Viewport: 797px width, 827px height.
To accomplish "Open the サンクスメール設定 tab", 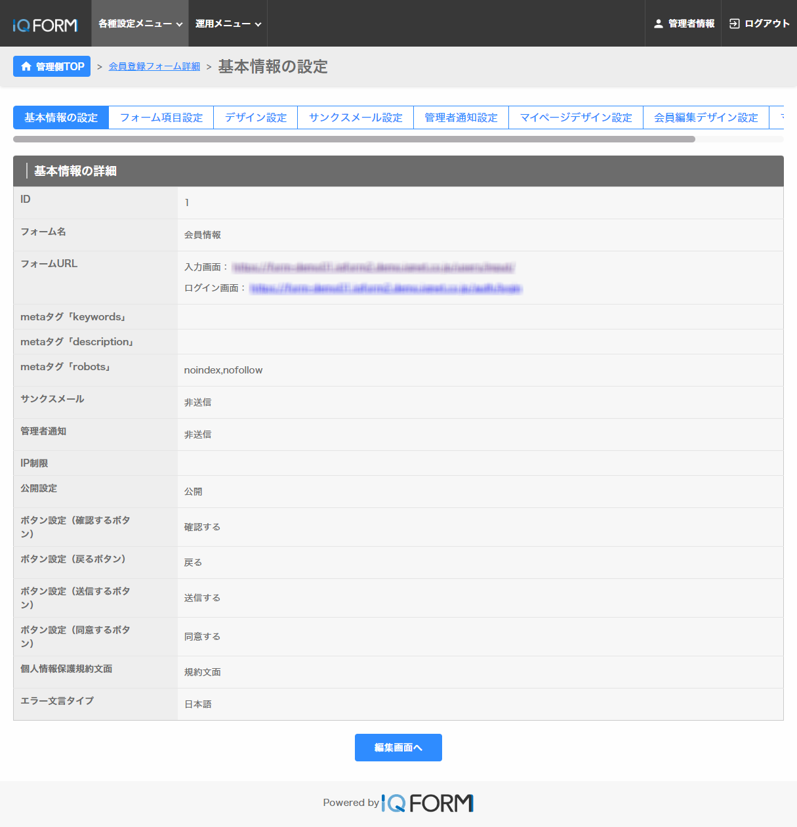I will pos(356,117).
